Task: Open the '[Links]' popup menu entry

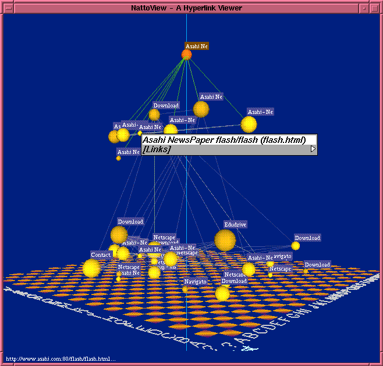Action: point(229,149)
